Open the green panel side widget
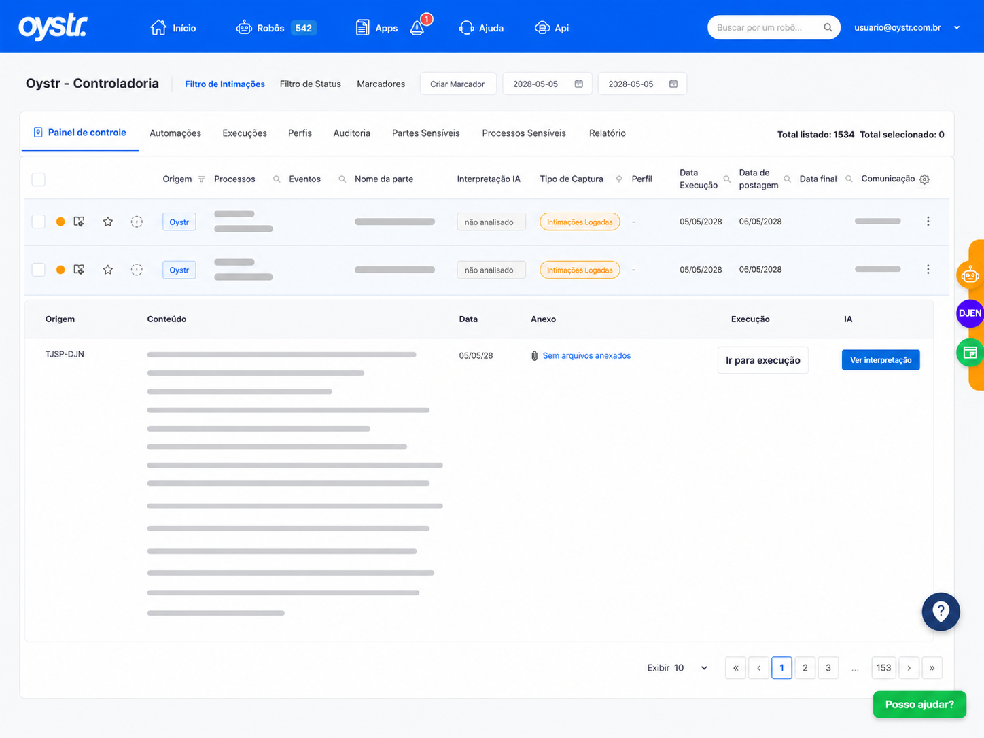 tap(970, 353)
